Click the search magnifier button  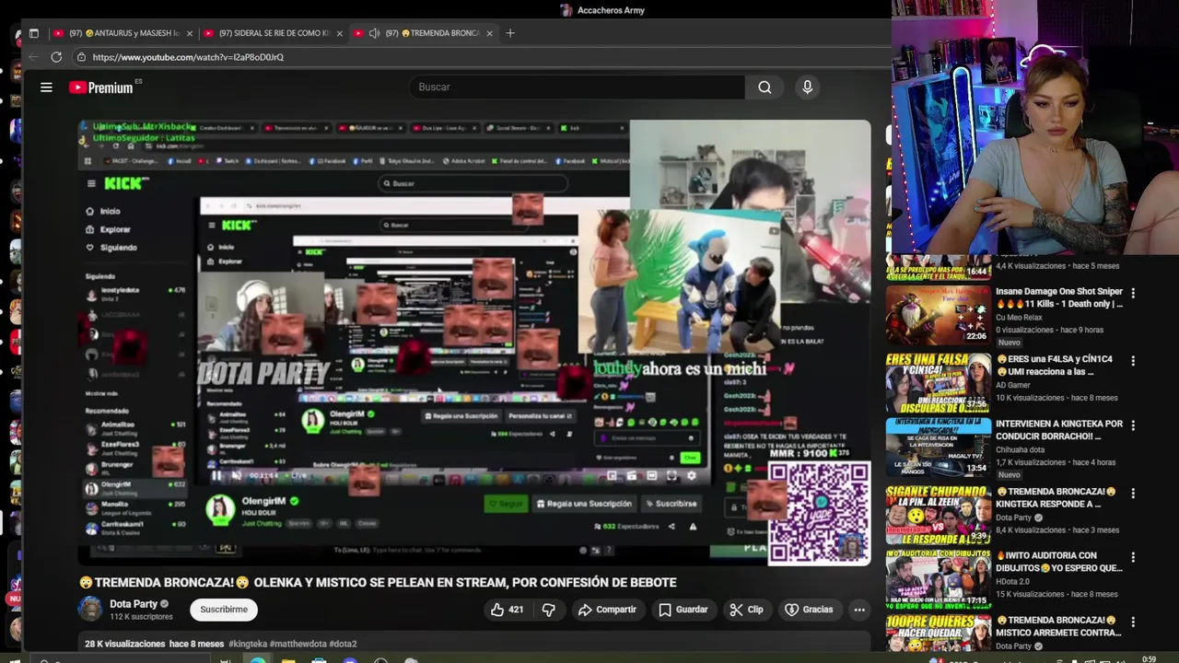[x=765, y=87]
